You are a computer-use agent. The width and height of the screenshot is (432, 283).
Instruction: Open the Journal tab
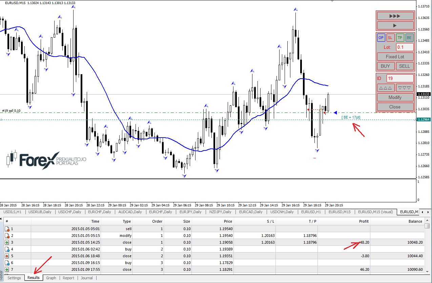click(87, 278)
